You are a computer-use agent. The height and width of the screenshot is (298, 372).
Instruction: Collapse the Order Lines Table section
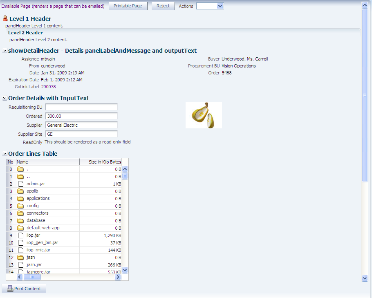[x=4, y=154]
